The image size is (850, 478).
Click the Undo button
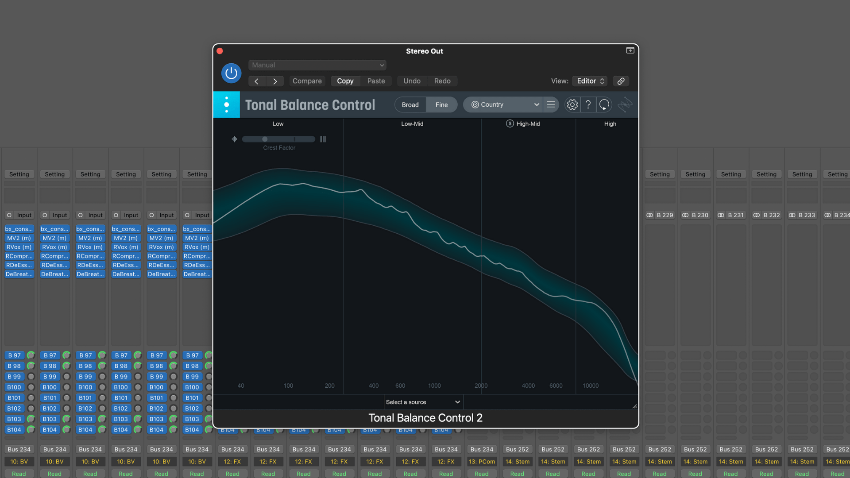click(x=412, y=81)
